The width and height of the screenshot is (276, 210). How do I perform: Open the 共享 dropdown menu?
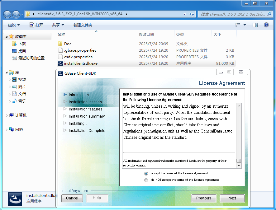pyautogui.click(x=58, y=25)
